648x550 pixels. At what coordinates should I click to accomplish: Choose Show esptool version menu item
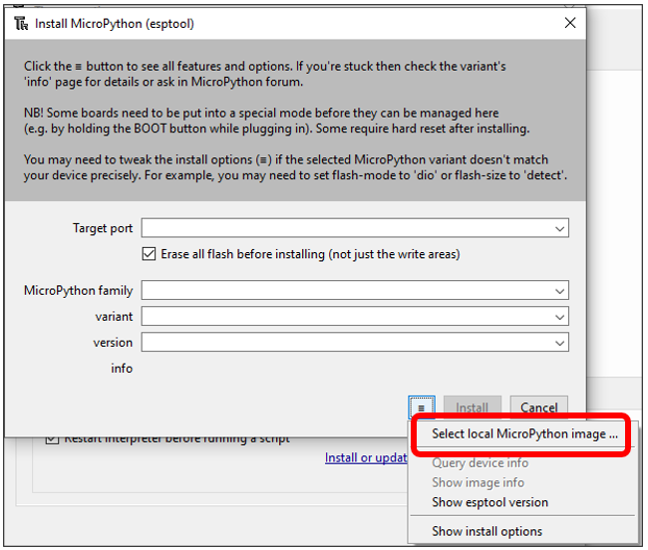[489, 502]
